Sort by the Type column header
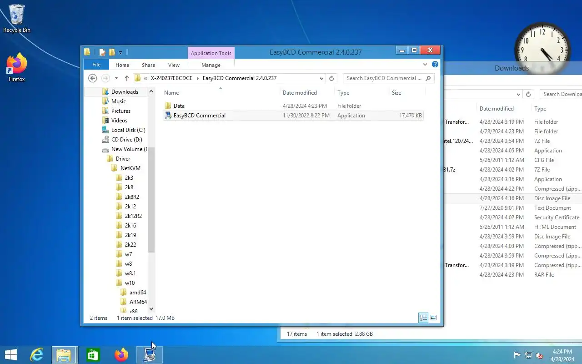The height and width of the screenshot is (364, 582). [x=343, y=93]
